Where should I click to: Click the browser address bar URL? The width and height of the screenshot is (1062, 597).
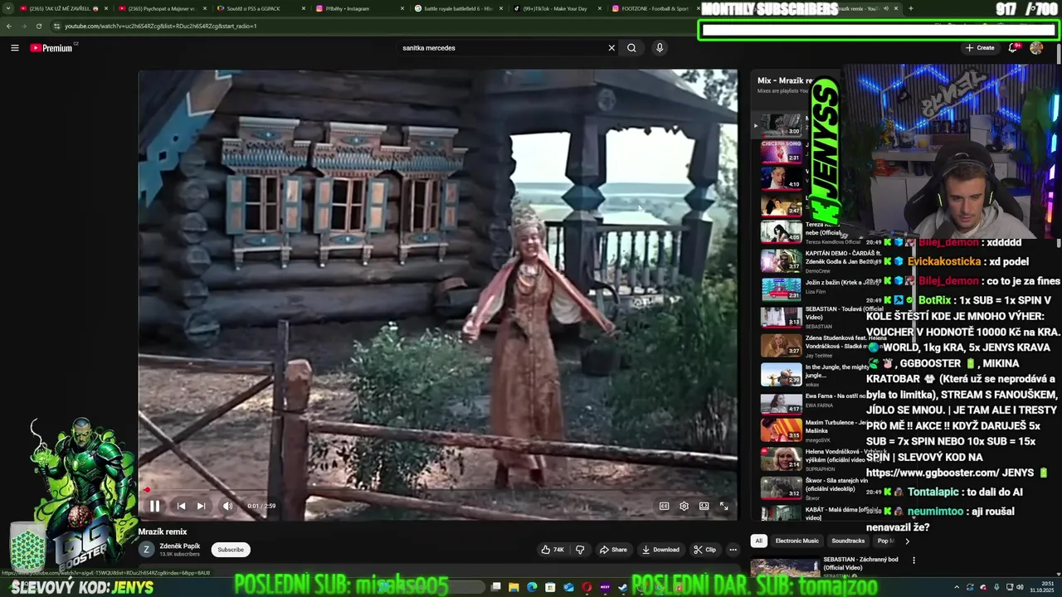[x=161, y=26]
